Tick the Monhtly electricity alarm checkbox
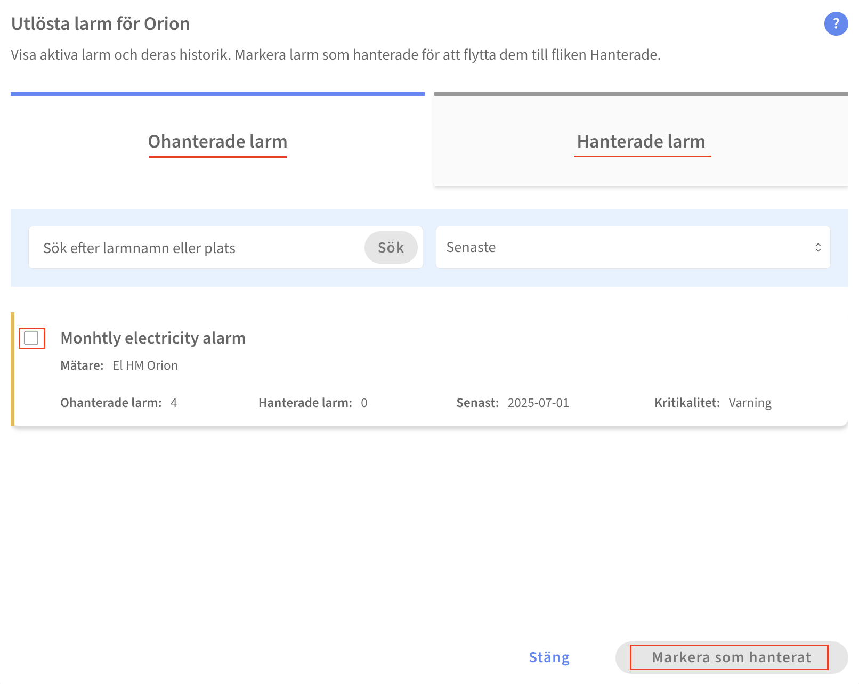 click(x=31, y=338)
